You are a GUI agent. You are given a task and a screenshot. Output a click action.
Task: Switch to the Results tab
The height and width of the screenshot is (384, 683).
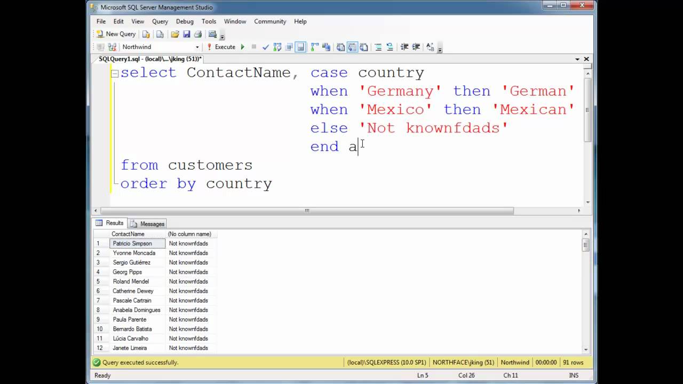coord(110,223)
